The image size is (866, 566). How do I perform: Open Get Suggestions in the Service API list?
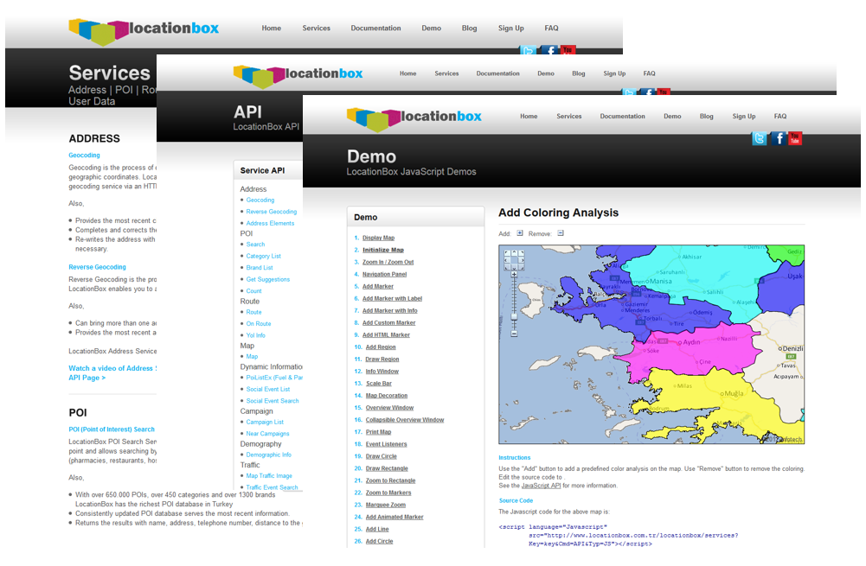pos(268,280)
